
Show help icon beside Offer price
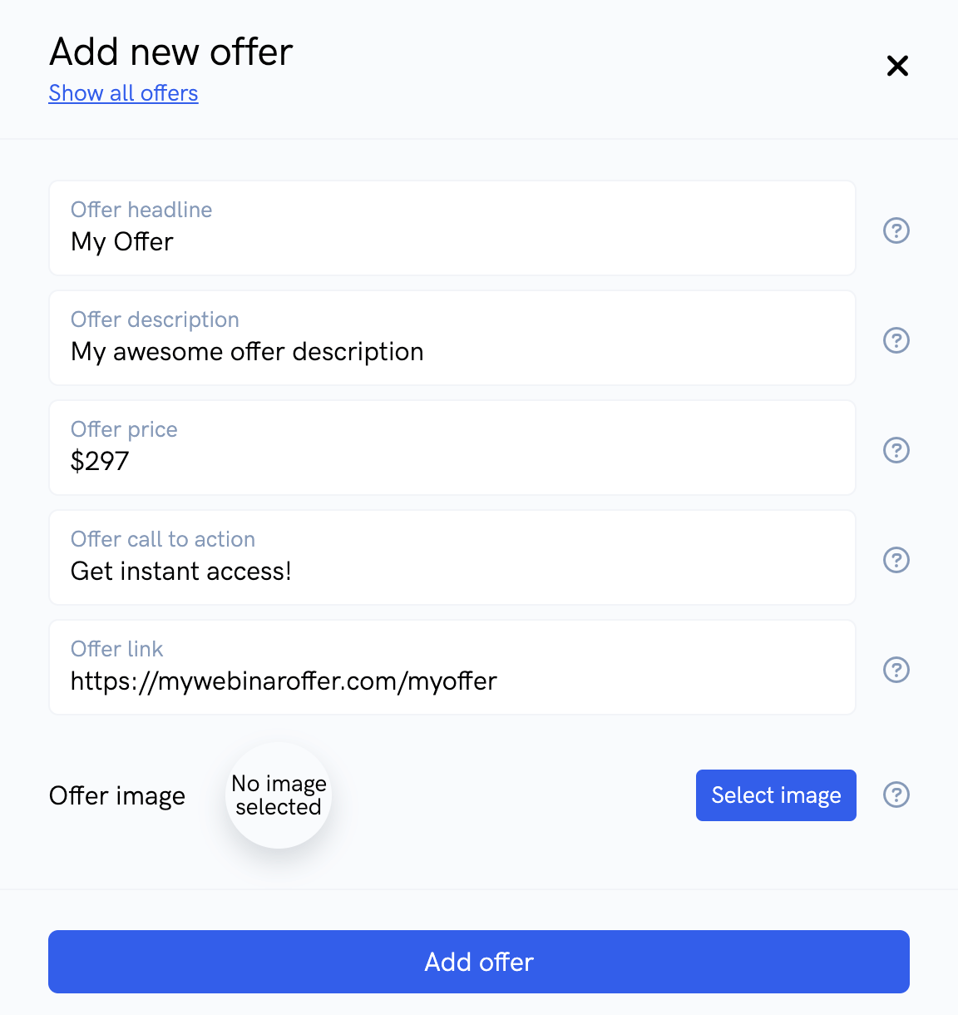coord(896,450)
